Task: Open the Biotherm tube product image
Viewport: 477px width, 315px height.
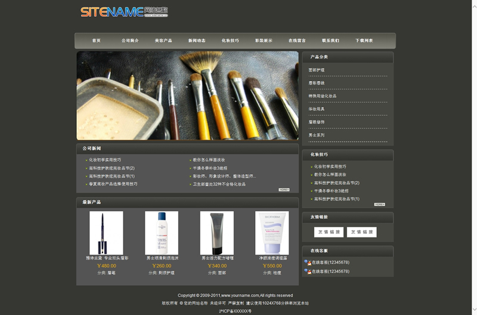Action: (x=272, y=233)
